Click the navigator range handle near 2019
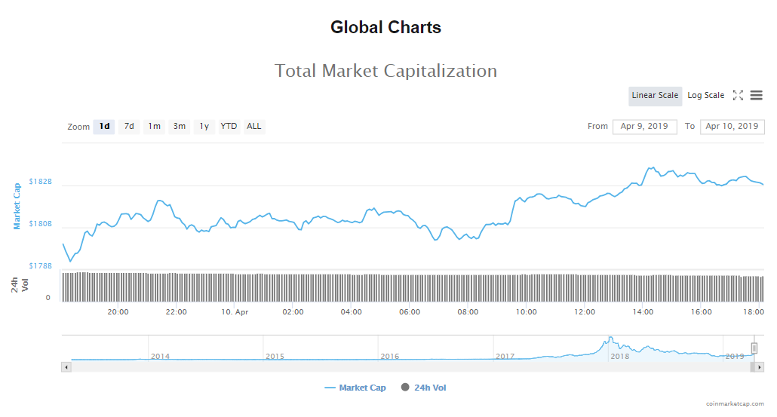The height and width of the screenshot is (417, 777). (754, 348)
